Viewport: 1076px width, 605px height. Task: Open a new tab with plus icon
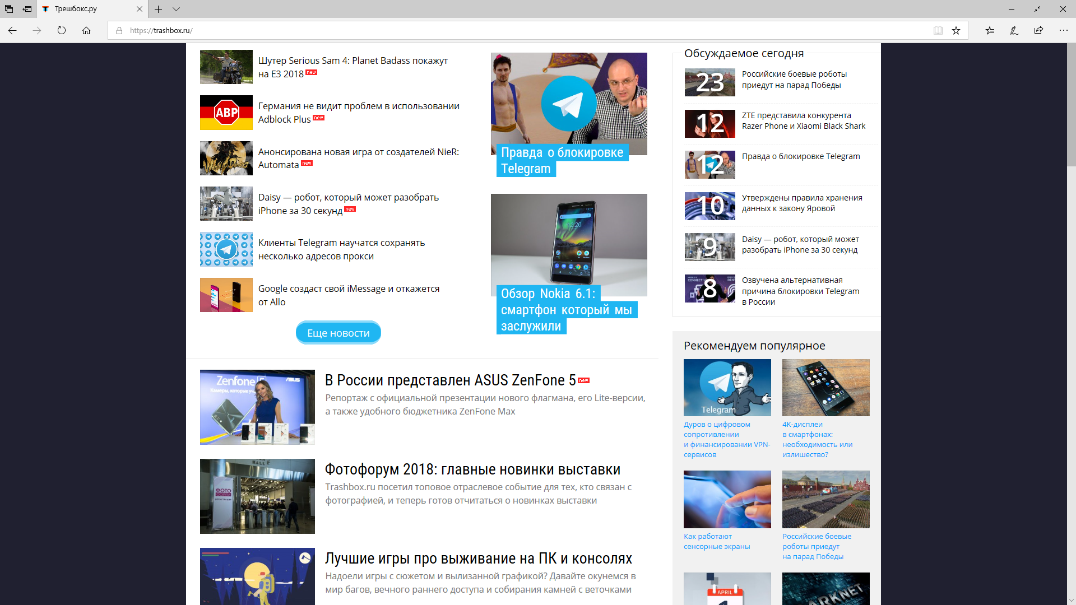(159, 9)
